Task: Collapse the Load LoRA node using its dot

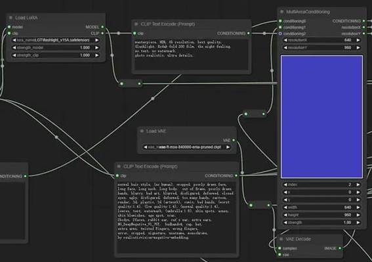Action: [10, 18]
